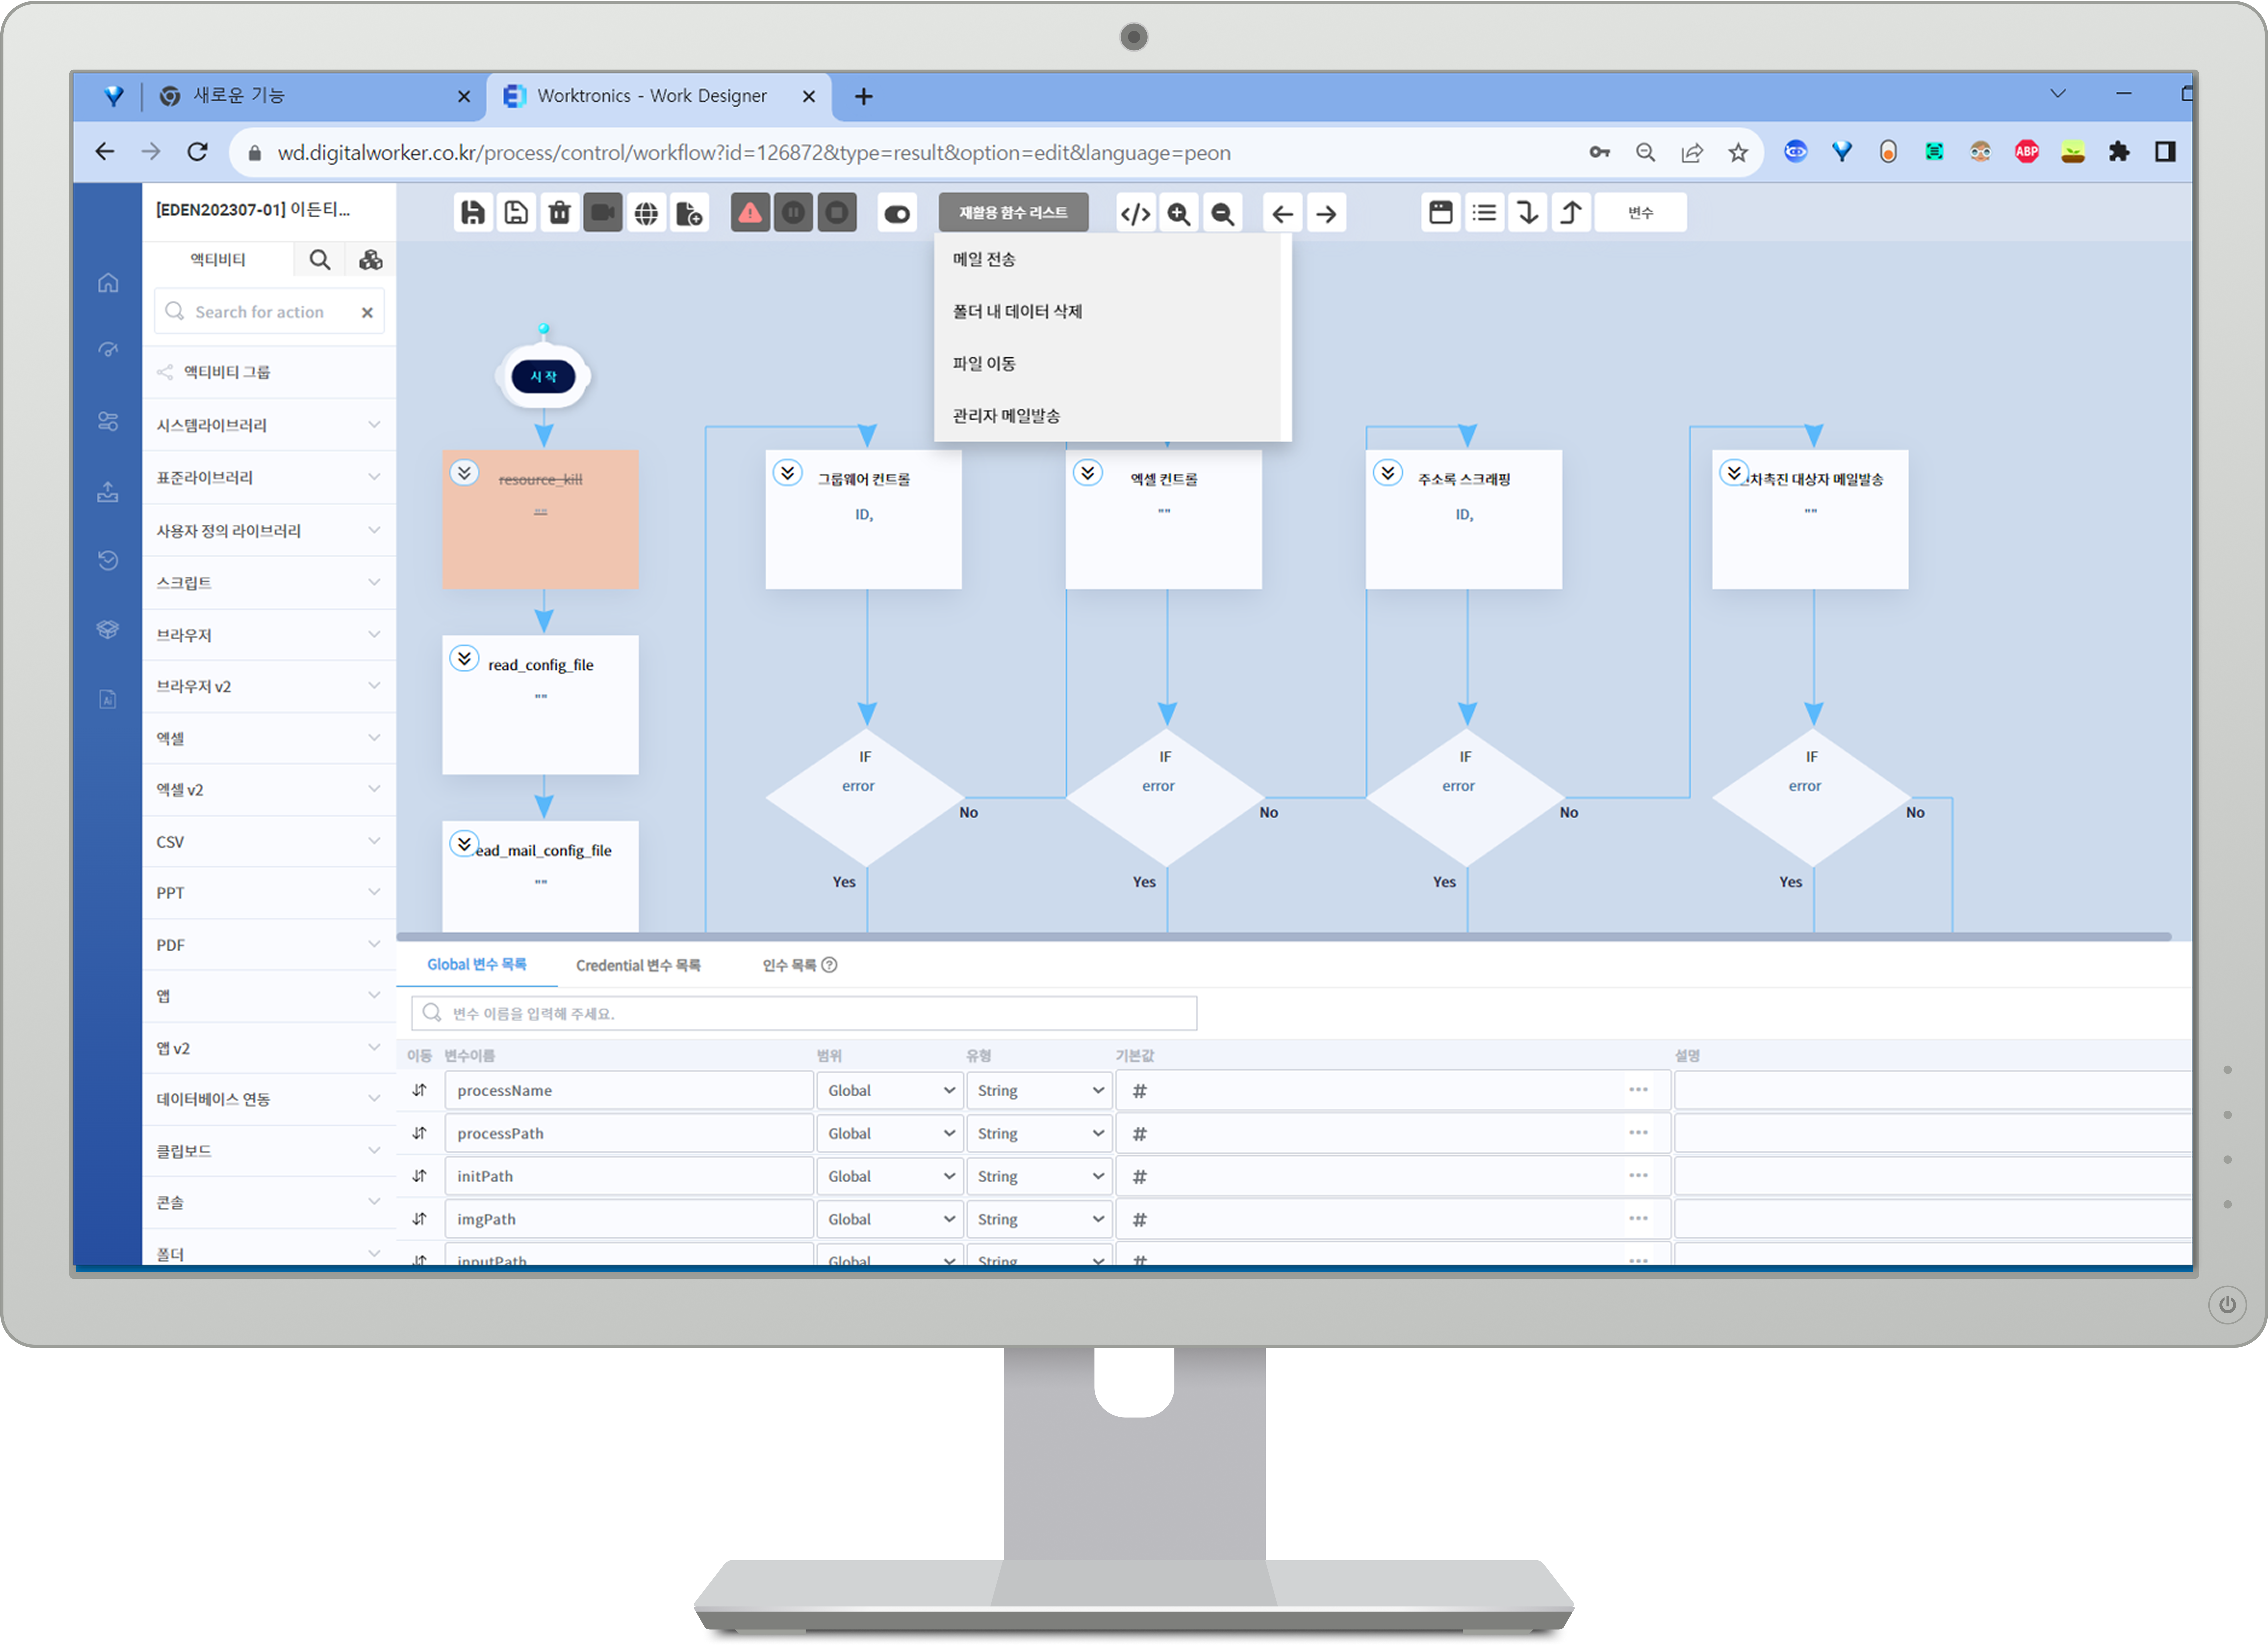Click the video camera record icon
The image size is (2268, 1645).
click(x=603, y=213)
